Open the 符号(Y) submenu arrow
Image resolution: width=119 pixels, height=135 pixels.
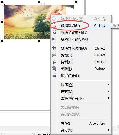108,130
